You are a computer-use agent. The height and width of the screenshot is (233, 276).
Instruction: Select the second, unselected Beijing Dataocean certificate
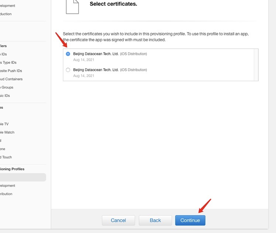tap(68, 70)
